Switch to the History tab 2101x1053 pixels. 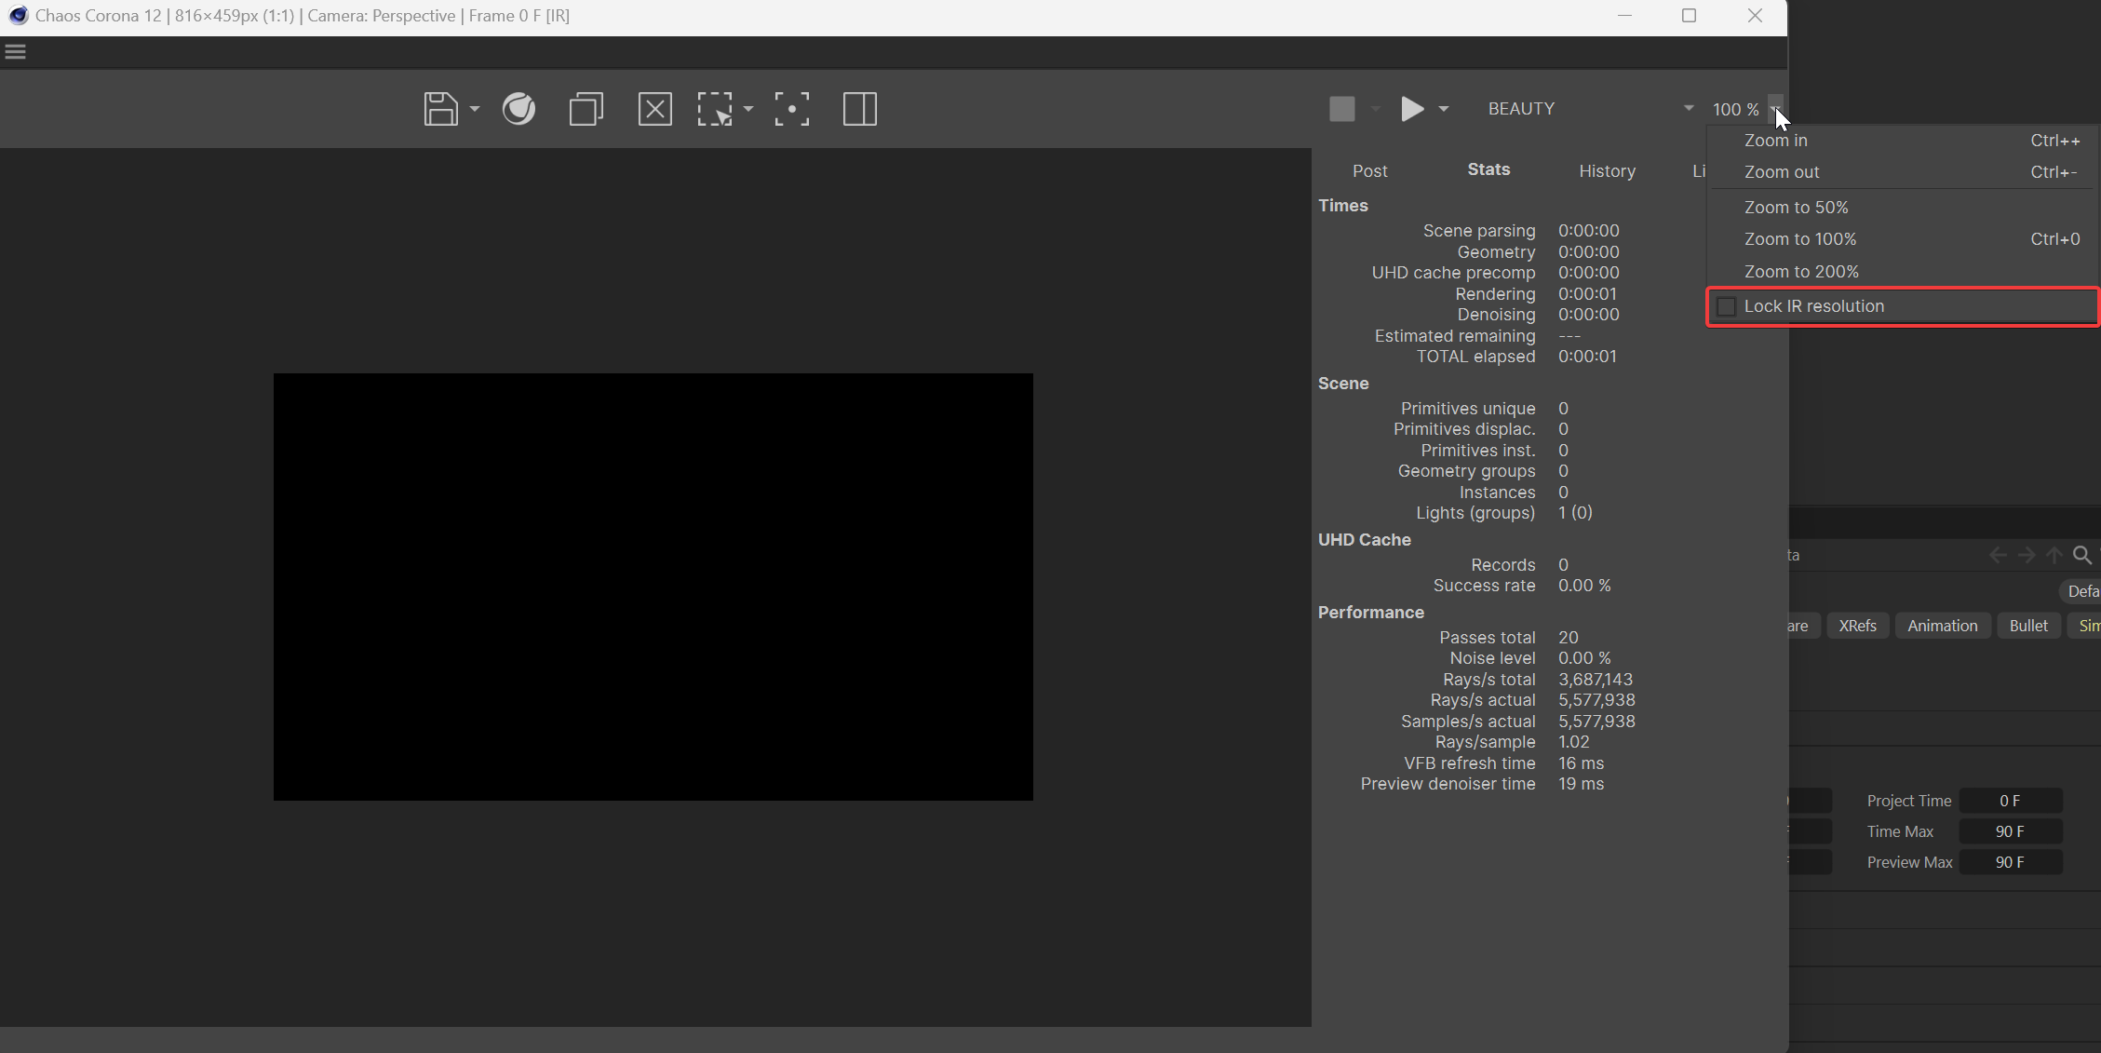(1607, 171)
